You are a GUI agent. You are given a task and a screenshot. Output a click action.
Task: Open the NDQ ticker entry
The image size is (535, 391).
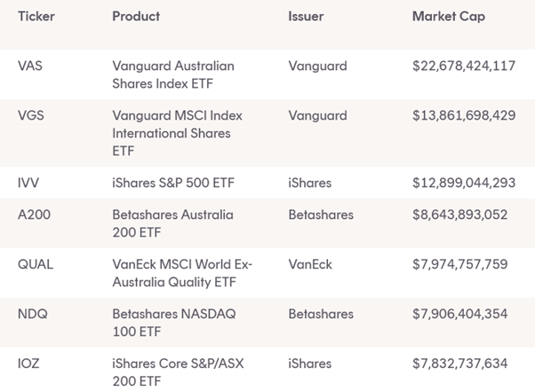31,314
